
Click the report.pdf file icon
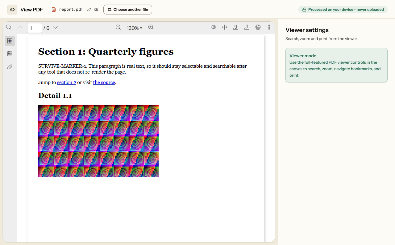tap(54, 10)
